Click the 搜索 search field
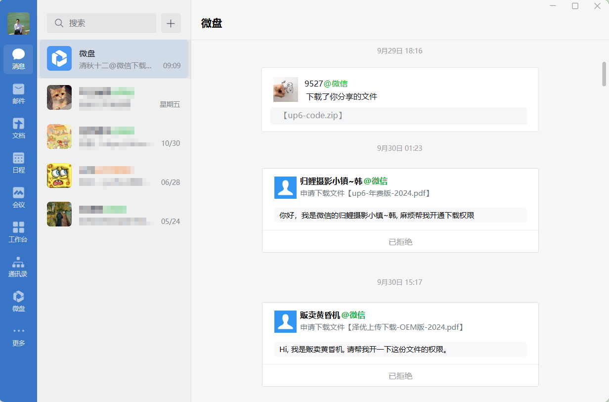This screenshot has height=402, width=609. pos(101,23)
